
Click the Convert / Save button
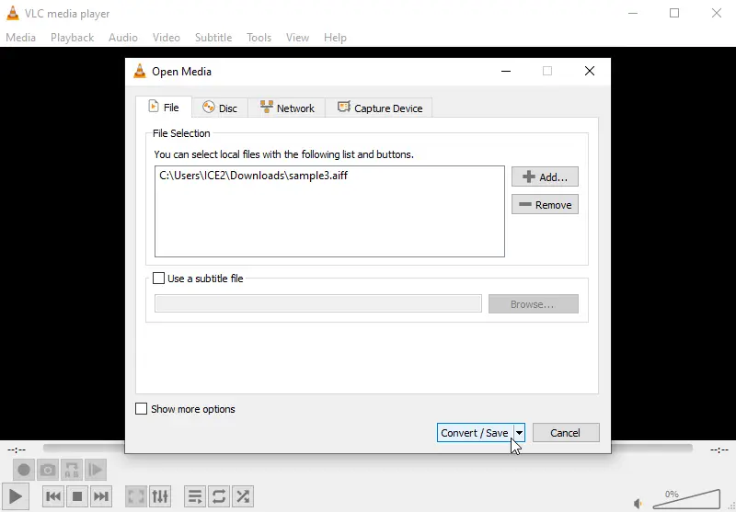click(x=475, y=433)
